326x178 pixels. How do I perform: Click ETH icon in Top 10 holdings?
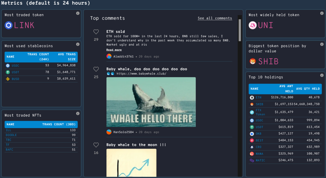point(252,97)
